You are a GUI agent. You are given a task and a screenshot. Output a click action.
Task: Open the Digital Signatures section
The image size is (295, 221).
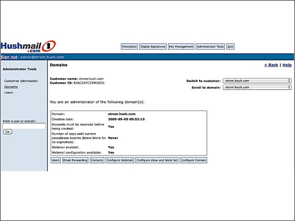(153, 47)
